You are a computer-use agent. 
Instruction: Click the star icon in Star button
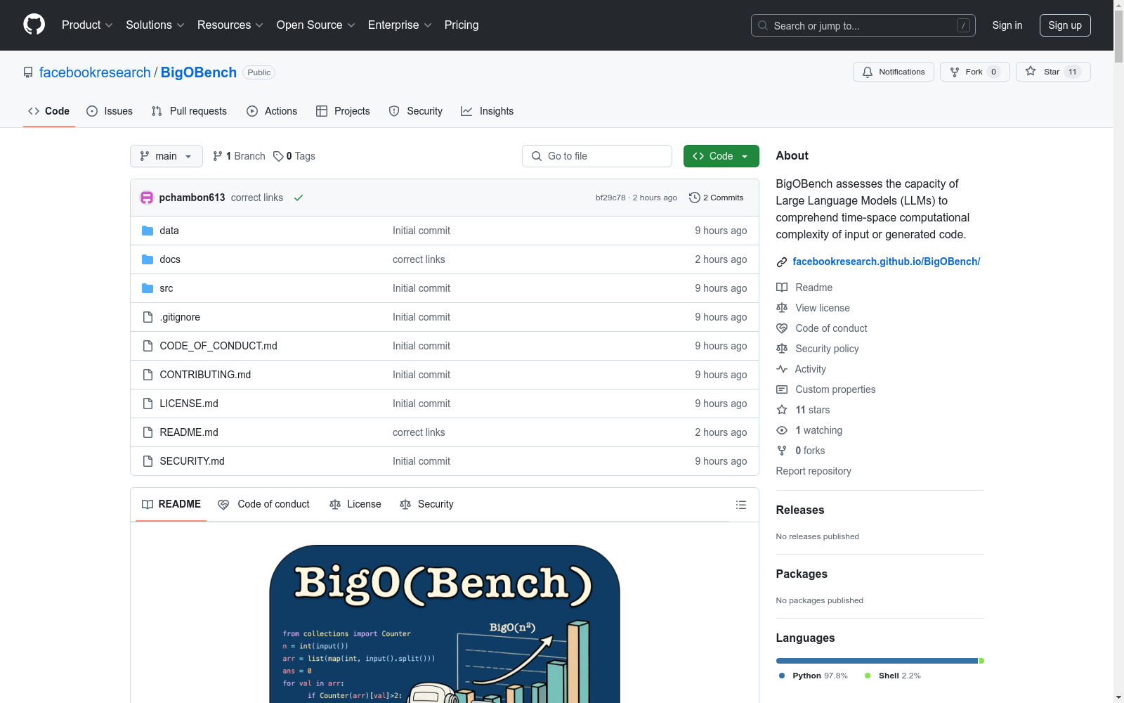pyautogui.click(x=1031, y=71)
